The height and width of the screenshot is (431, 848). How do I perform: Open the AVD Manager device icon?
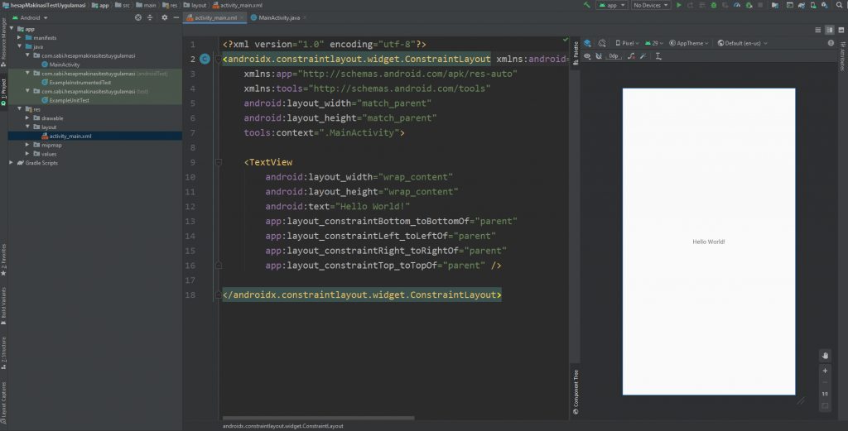(x=813, y=5)
